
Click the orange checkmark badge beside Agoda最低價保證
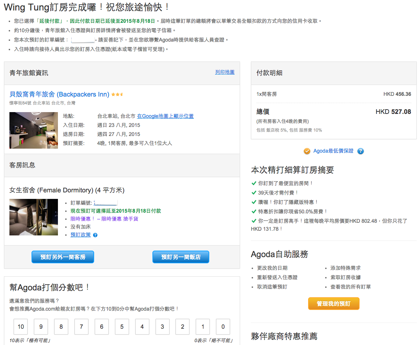(307, 151)
